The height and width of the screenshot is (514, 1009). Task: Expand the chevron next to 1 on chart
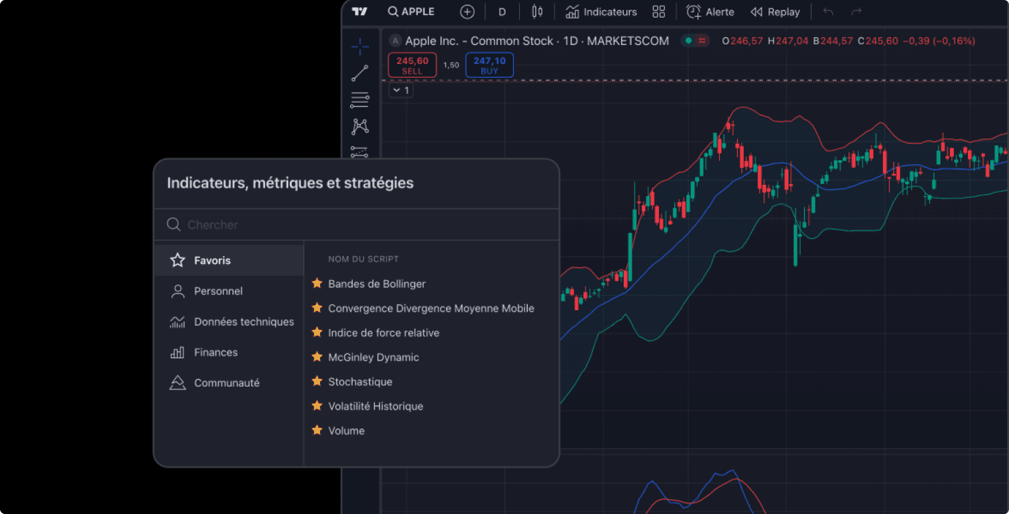(396, 89)
